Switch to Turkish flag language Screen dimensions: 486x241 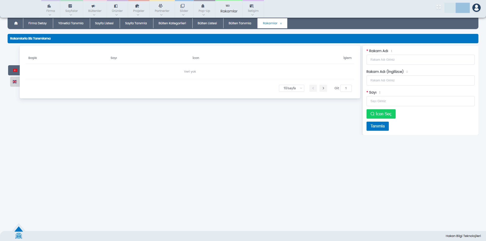click(15, 70)
